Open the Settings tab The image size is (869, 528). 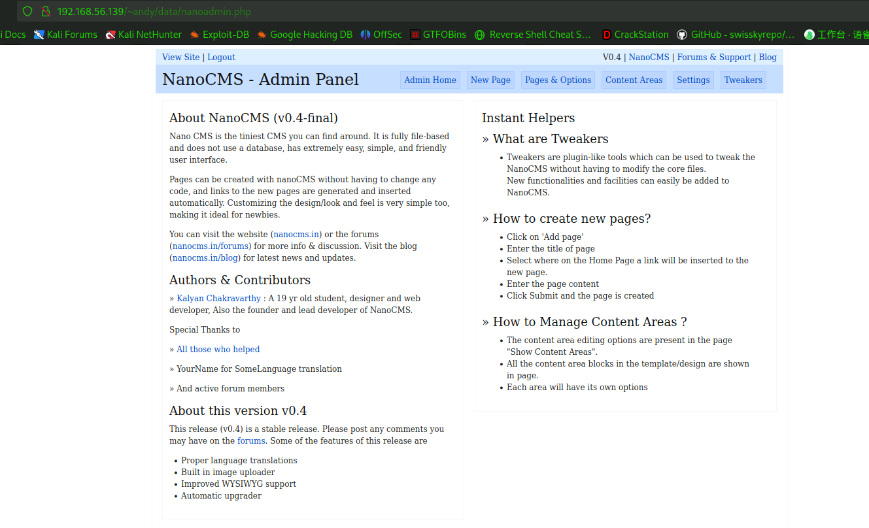coord(693,80)
